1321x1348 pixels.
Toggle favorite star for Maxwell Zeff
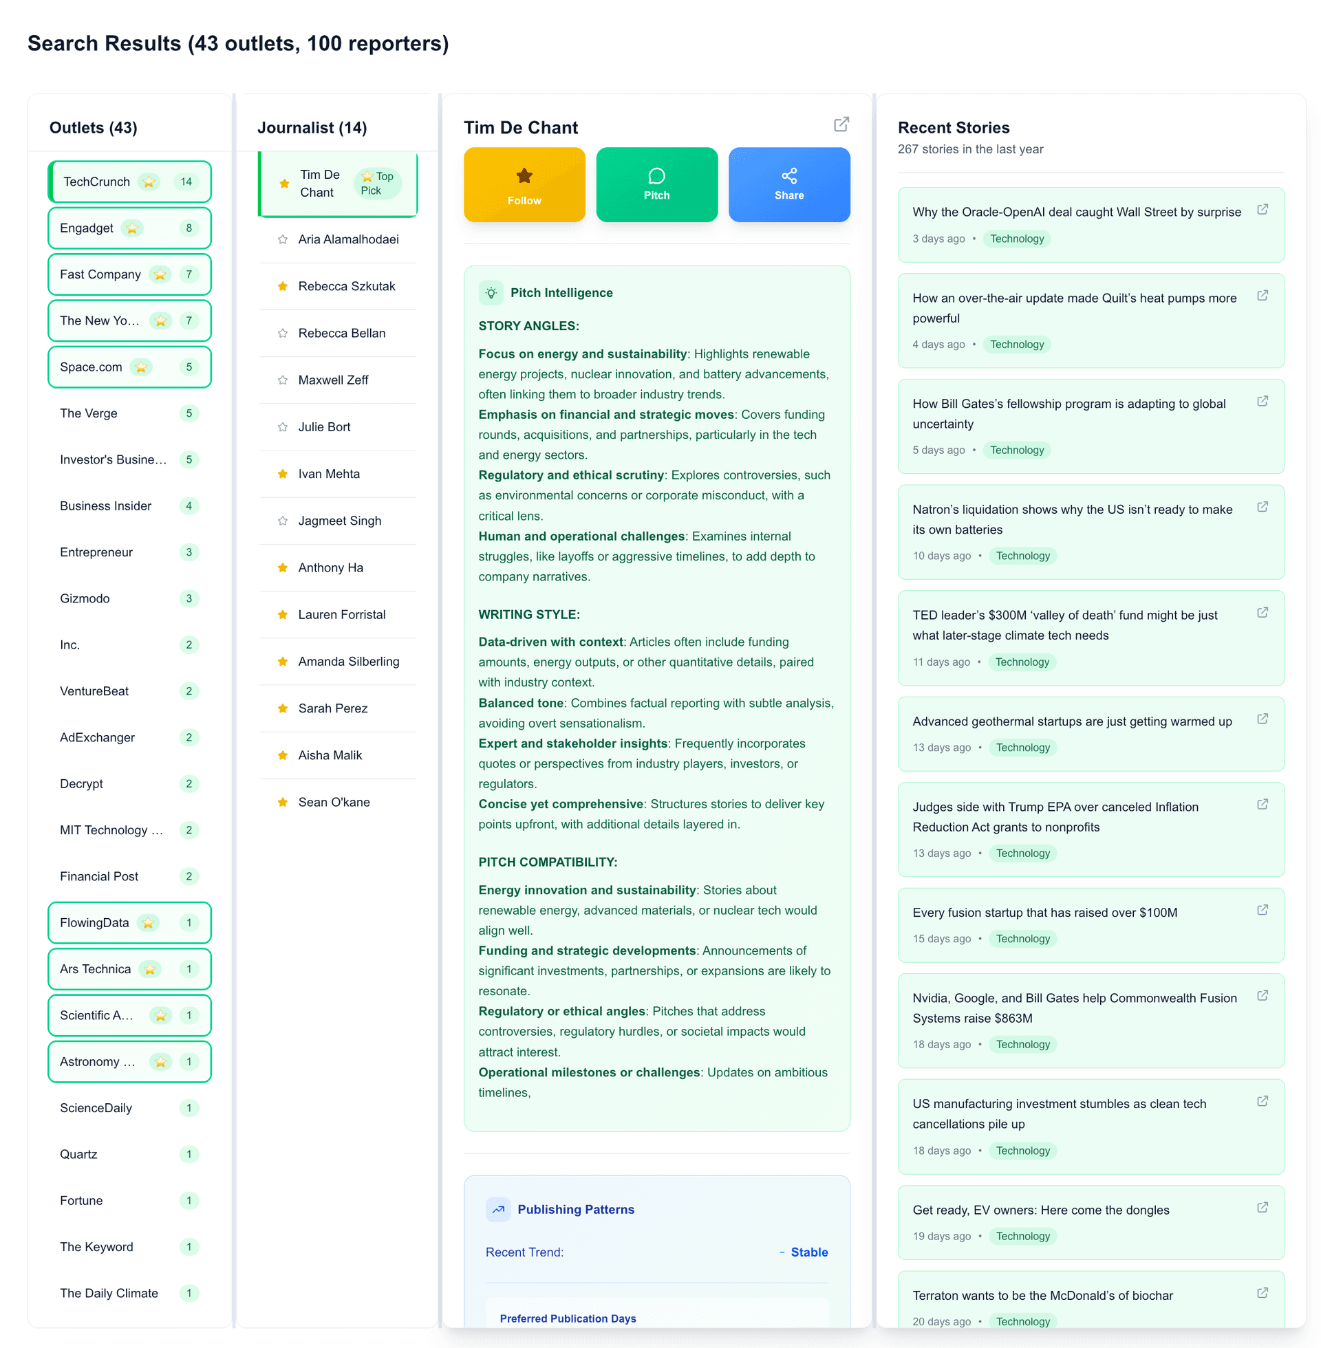[x=282, y=380]
